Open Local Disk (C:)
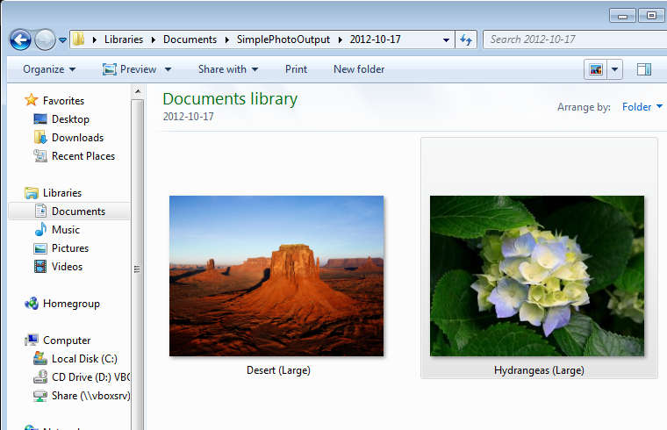Screen dimensions: 667x430 84,359
